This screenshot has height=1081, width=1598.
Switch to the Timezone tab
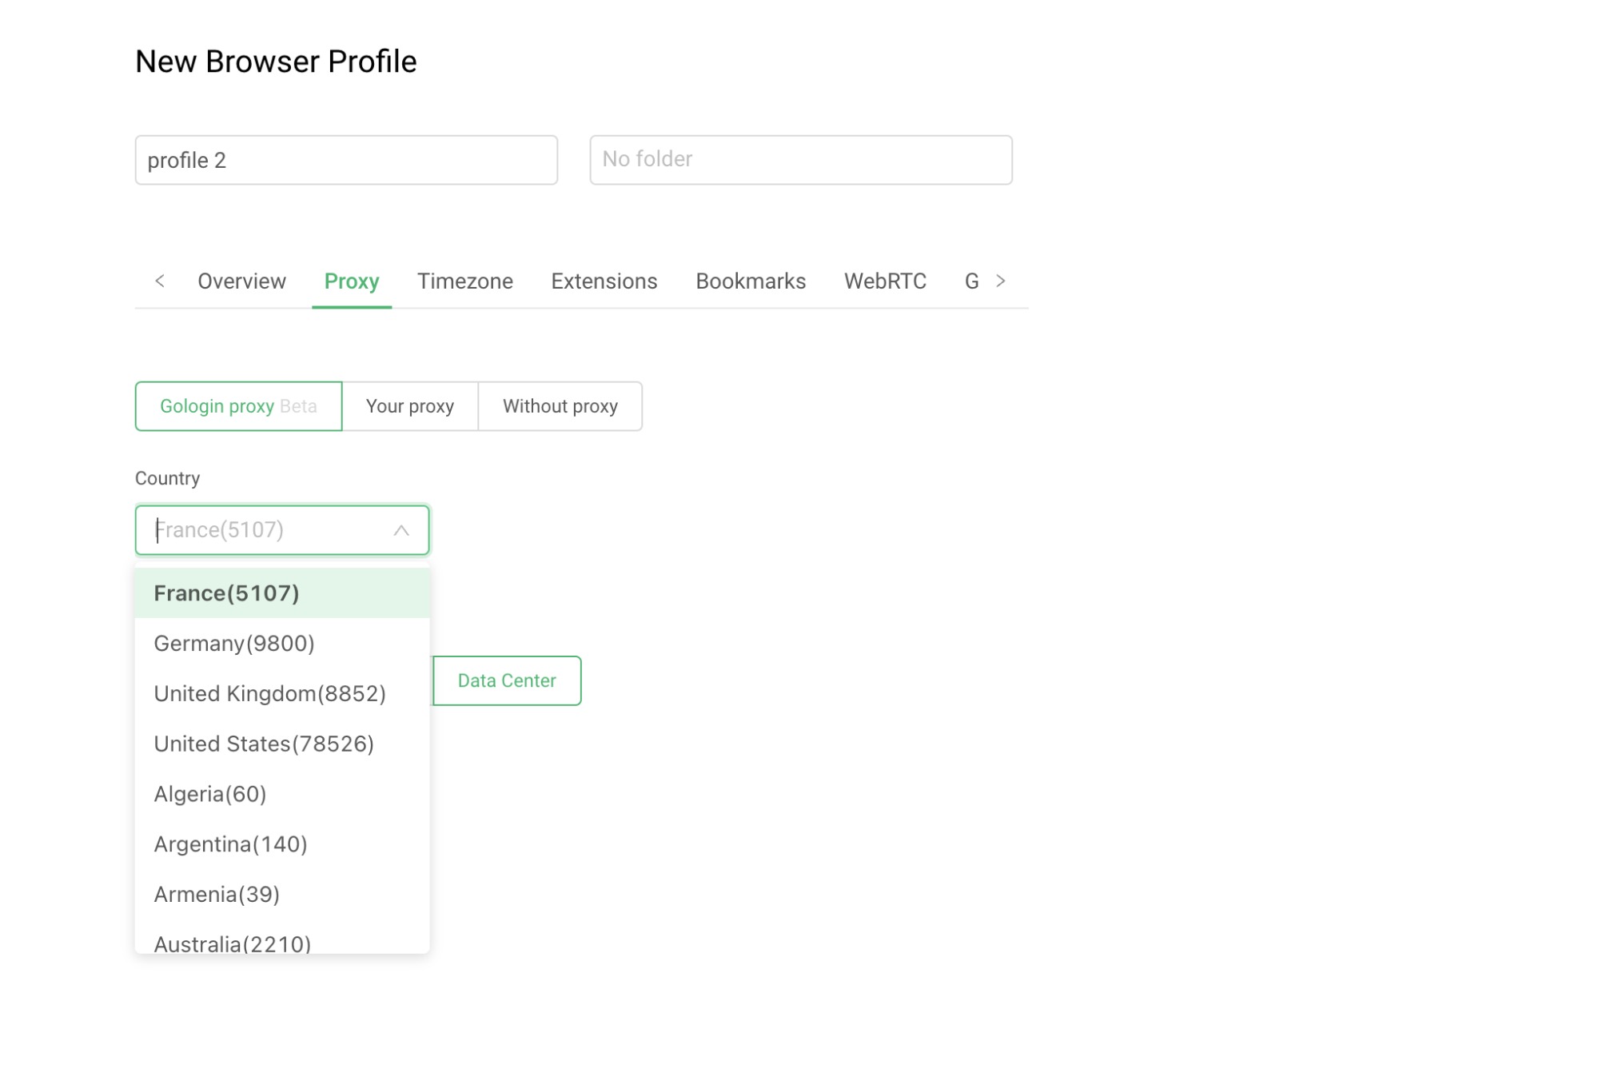[464, 281]
